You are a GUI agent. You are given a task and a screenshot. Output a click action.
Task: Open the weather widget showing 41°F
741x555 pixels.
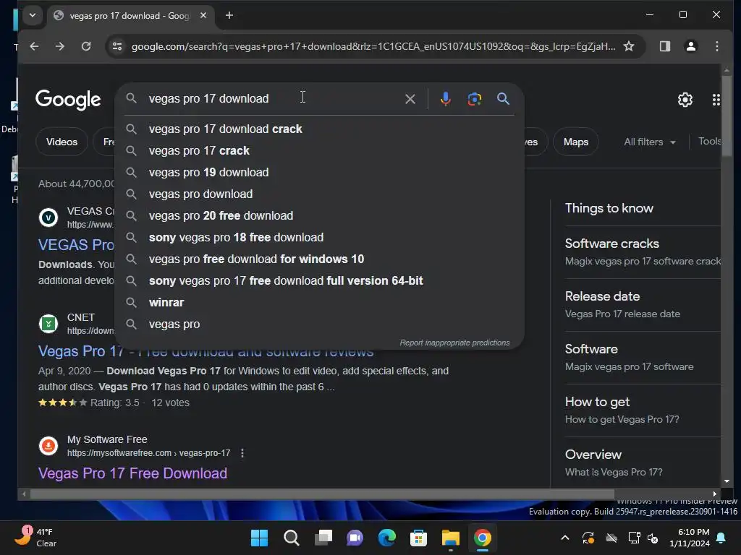pyautogui.click(x=37, y=538)
